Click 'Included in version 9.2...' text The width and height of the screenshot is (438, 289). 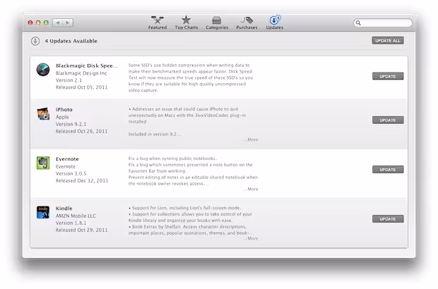coord(155,135)
